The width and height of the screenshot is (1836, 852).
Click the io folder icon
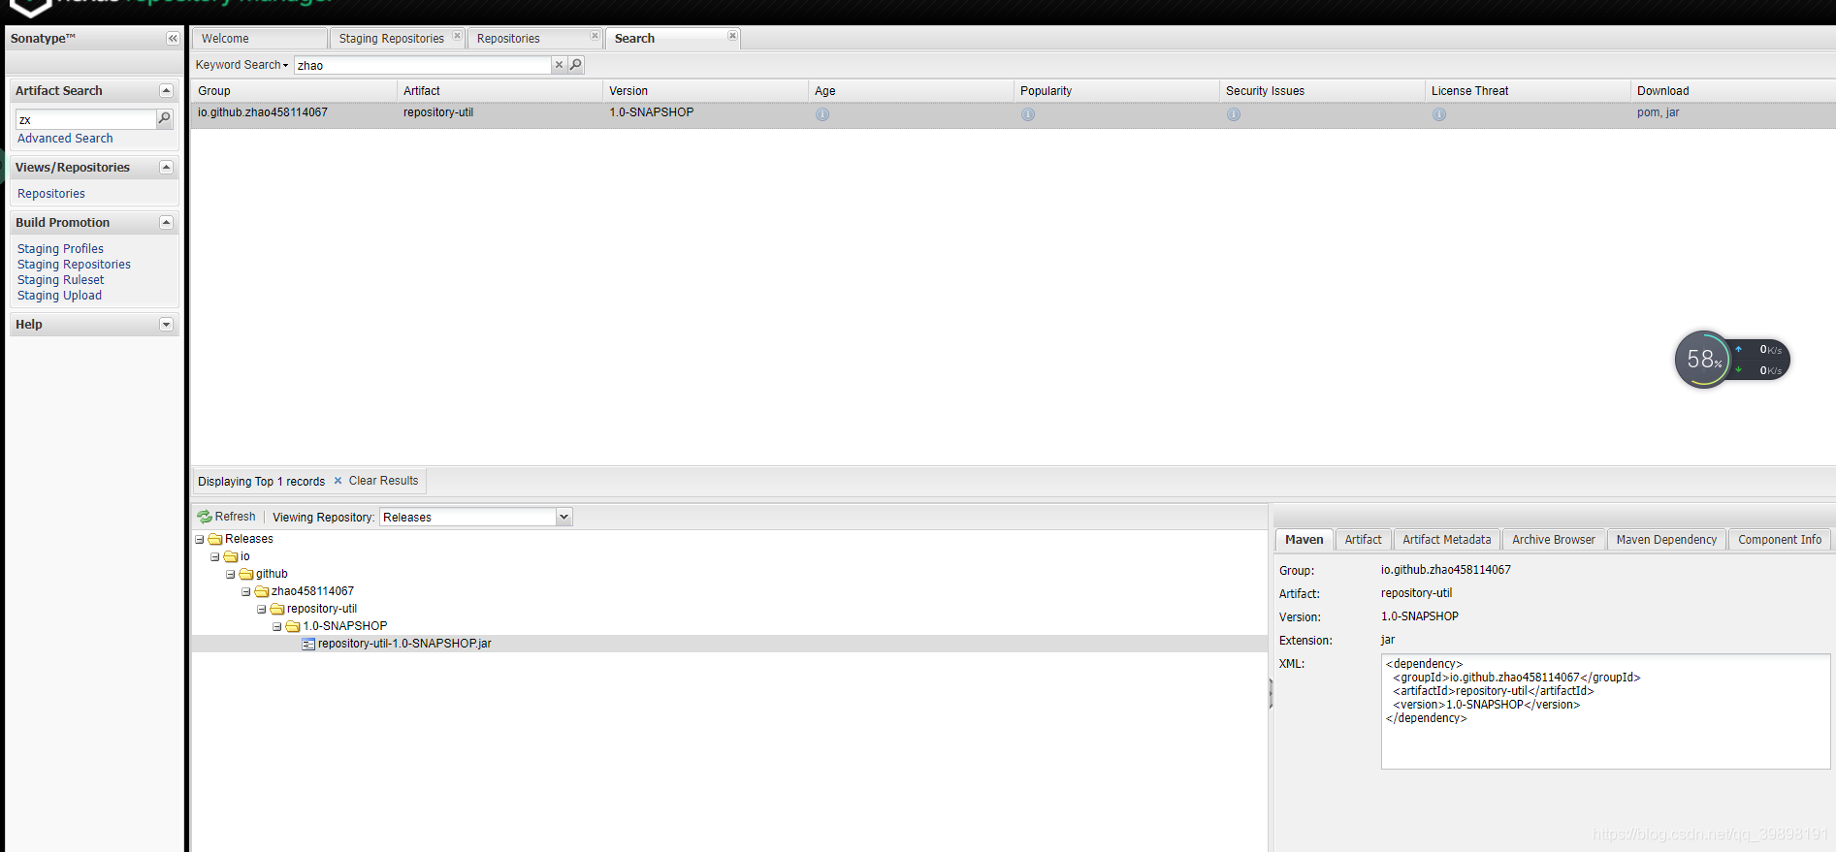231,556
